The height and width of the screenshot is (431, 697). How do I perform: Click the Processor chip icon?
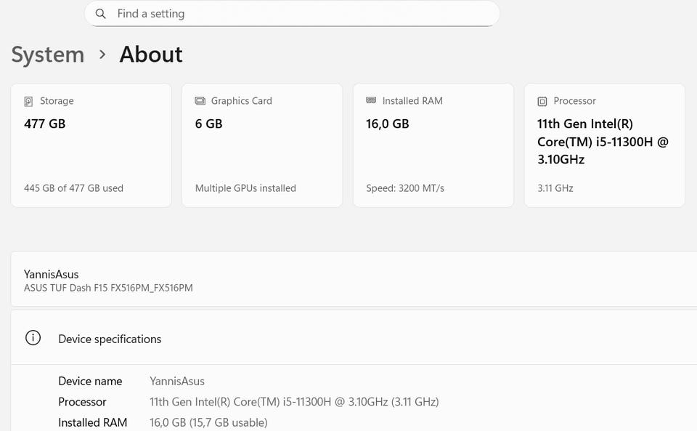pos(542,102)
